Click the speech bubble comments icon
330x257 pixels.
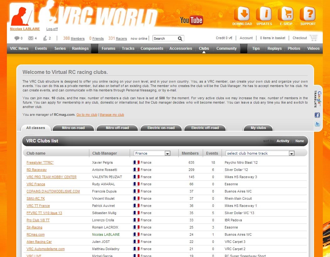click(17, 38)
